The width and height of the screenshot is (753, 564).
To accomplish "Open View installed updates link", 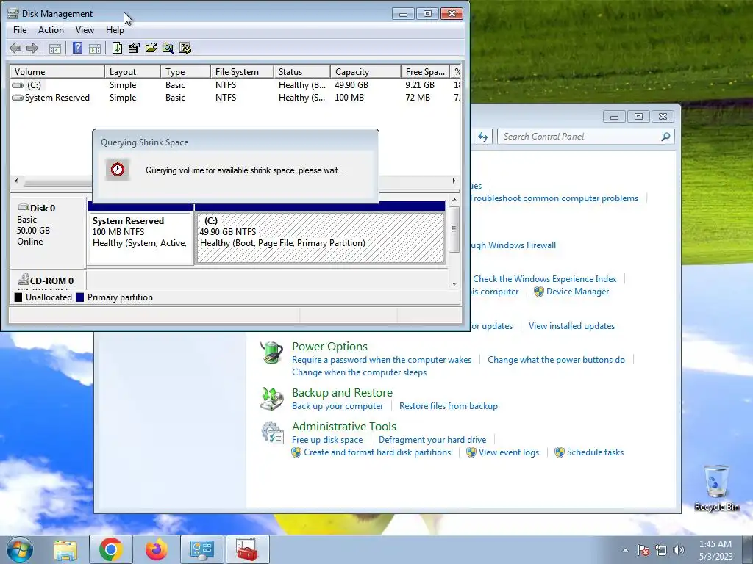I will click(571, 325).
